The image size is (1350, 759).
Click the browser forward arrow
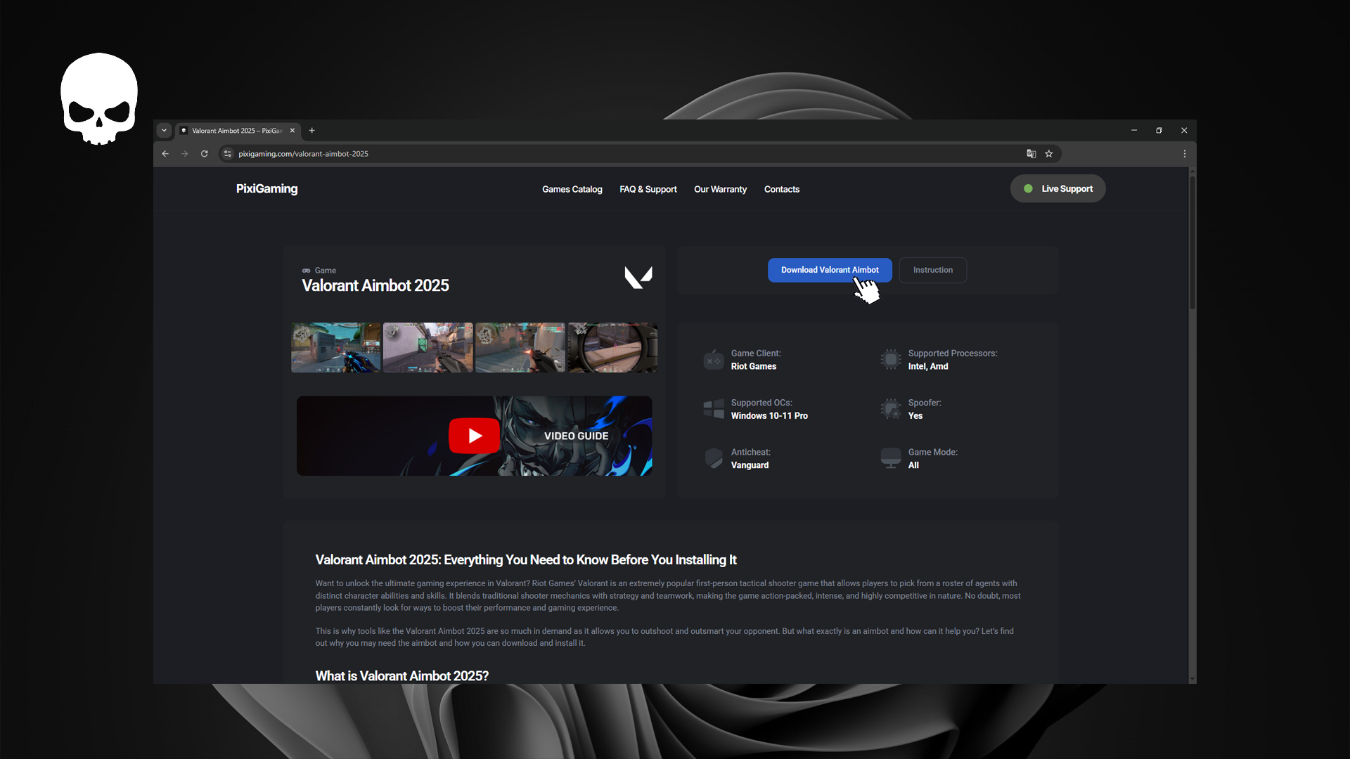[x=185, y=153]
